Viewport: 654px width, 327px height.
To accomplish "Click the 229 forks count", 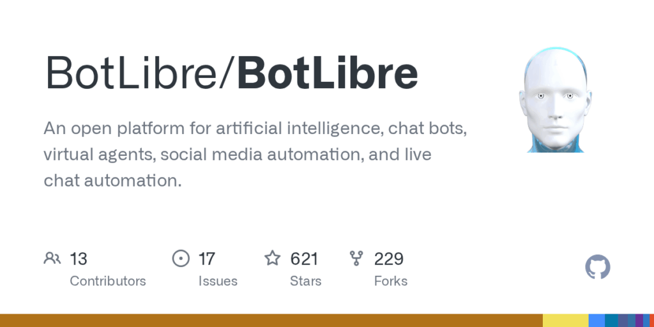I will point(389,259).
